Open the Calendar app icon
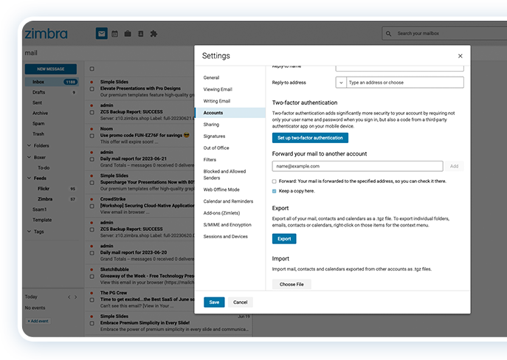The image size is (507, 360). (115, 34)
